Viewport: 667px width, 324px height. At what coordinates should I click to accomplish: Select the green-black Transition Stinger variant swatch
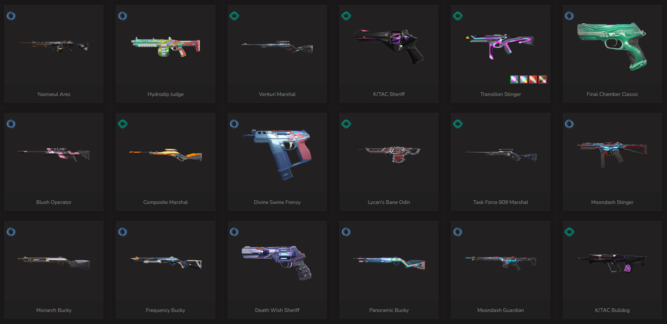point(543,79)
